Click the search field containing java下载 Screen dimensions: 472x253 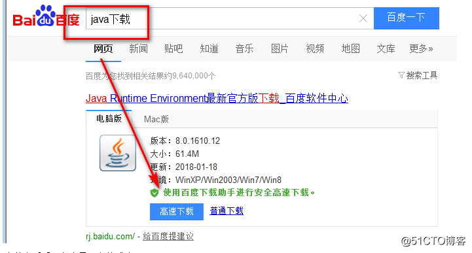pos(230,18)
